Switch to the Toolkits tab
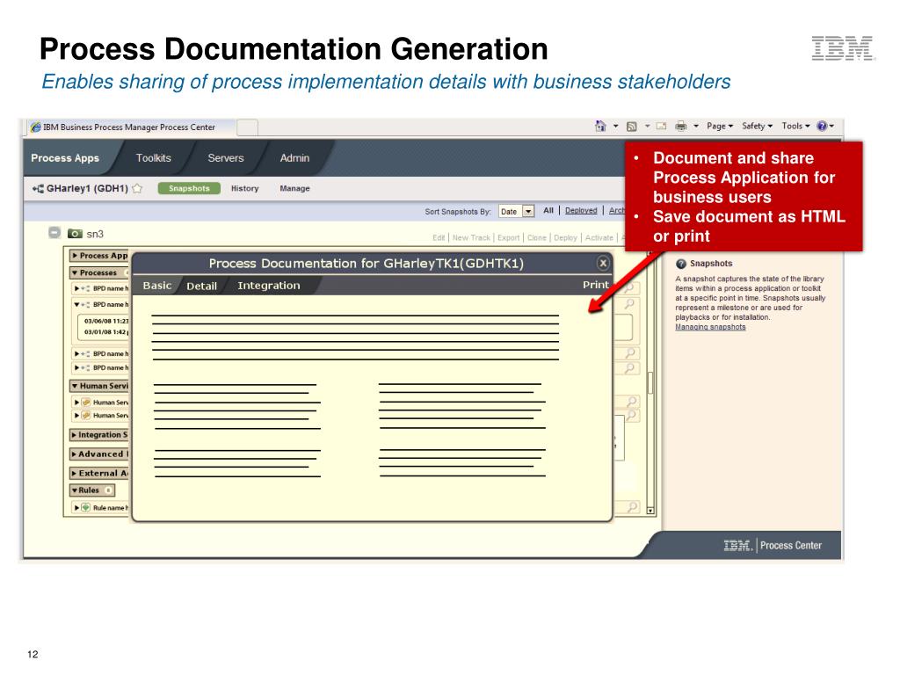Image resolution: width=900 pixels, height=675 pixels. tap(154, 158)
